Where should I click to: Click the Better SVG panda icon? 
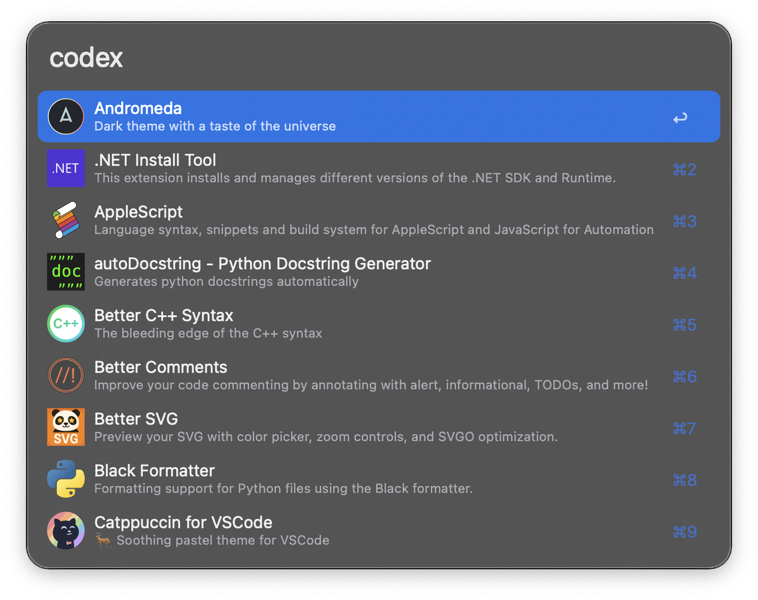[66, 427]
